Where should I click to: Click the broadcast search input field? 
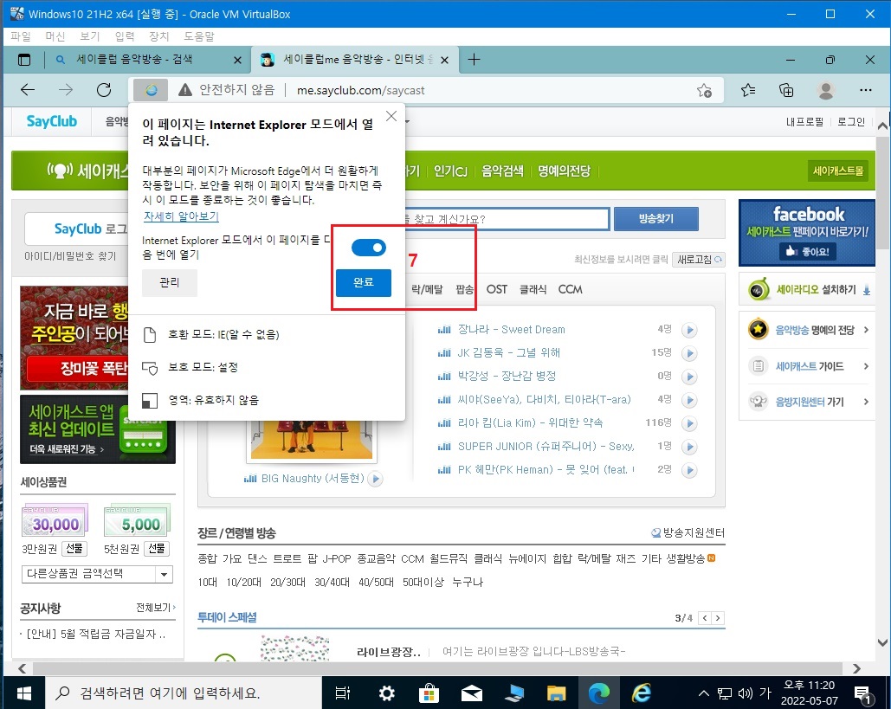click(506, 219)
